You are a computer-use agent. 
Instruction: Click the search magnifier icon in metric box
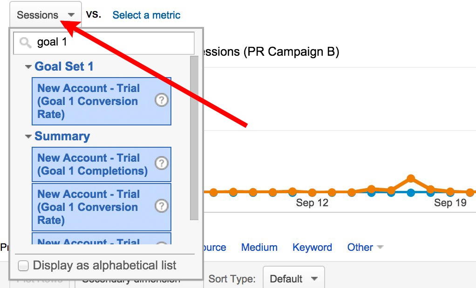[26, 43]
